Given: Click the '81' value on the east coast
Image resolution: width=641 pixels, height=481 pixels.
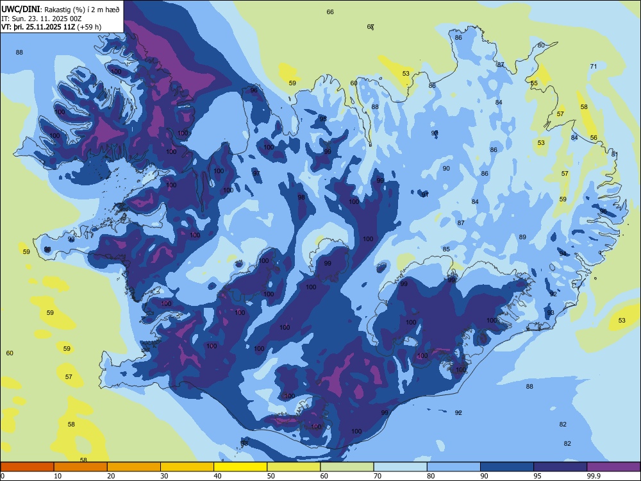Looking at the screenshot, I should pyautogui.click(x=615, y=154).
